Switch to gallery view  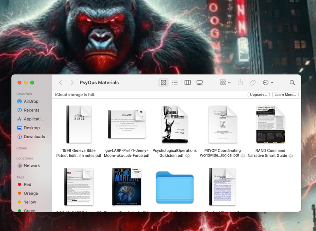(x=199, y=83)
